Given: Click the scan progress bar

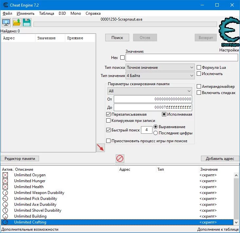Looking at the screenshot, I should (125, 24).
